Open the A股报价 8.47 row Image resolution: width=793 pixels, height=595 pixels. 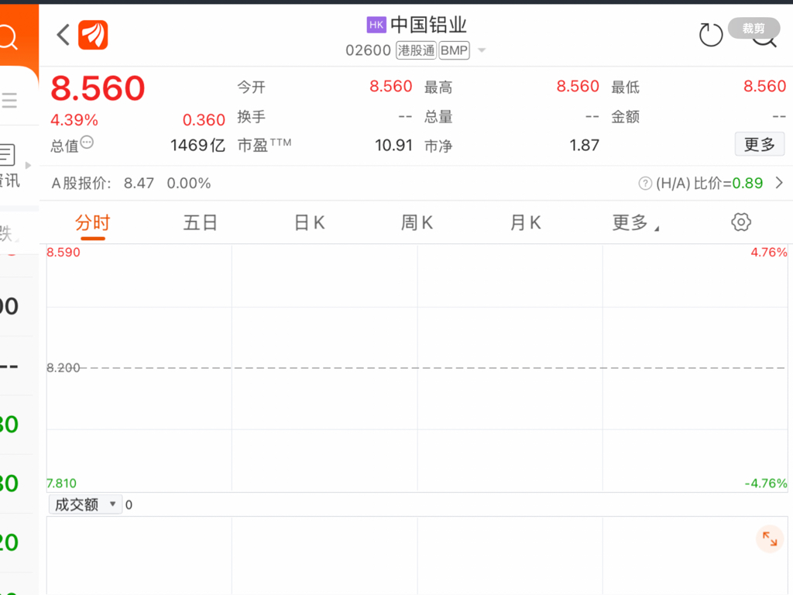[x=416, y=183]
